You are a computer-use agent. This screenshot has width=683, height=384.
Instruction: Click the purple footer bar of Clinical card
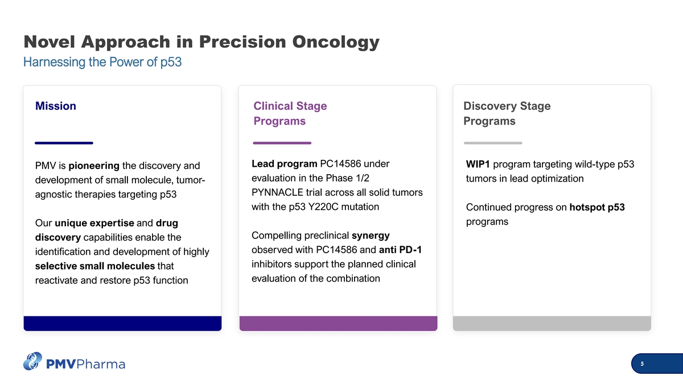[x=338, y=323]
